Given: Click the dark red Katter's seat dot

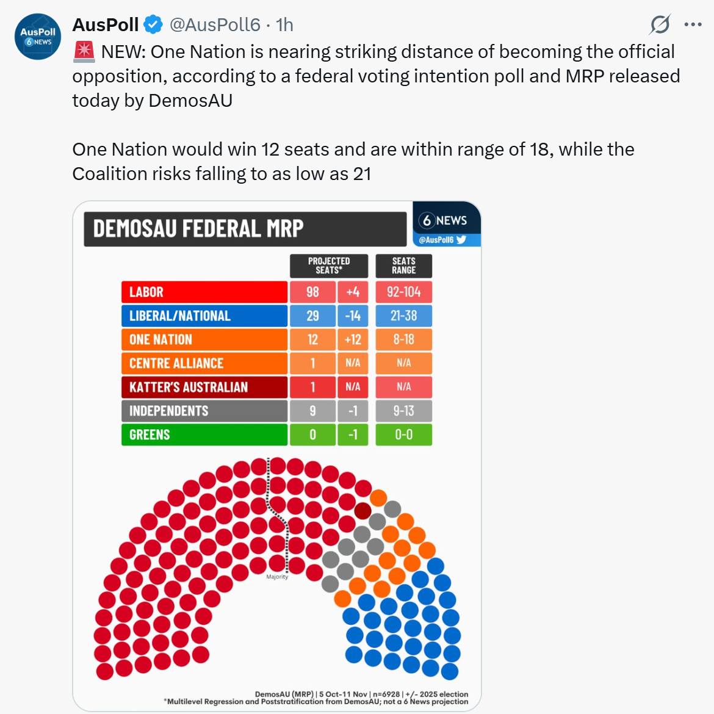Looking at the screenshot, I should tap(362, 511).
